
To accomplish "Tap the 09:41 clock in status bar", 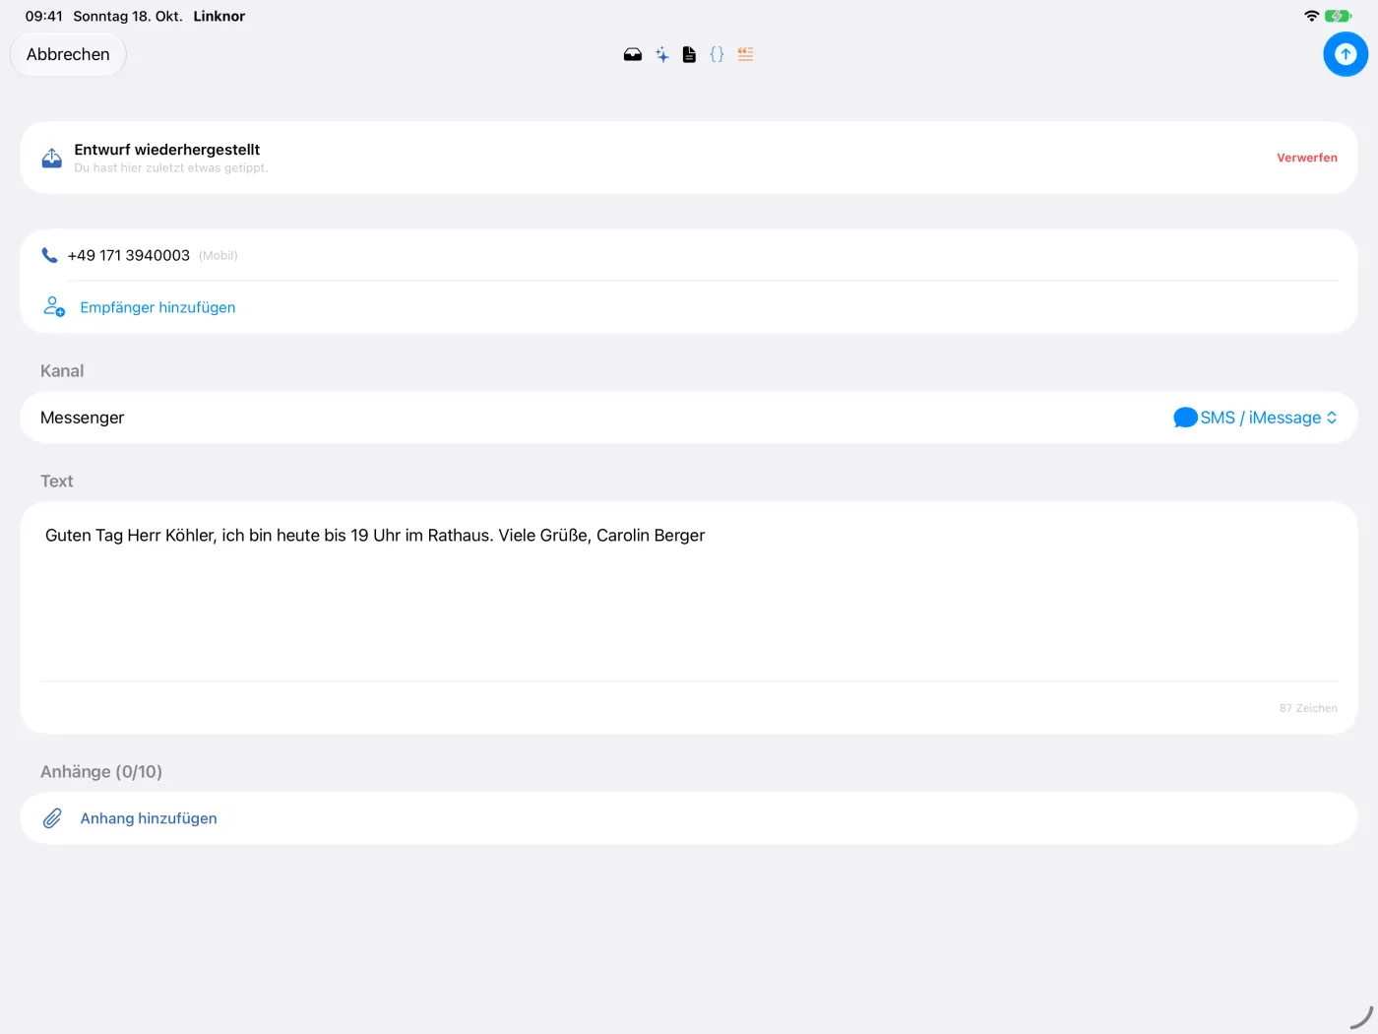I will click(44, 16).
